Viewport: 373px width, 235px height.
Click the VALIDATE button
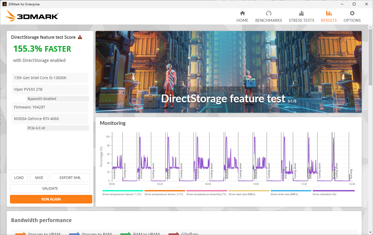(50, 188)
